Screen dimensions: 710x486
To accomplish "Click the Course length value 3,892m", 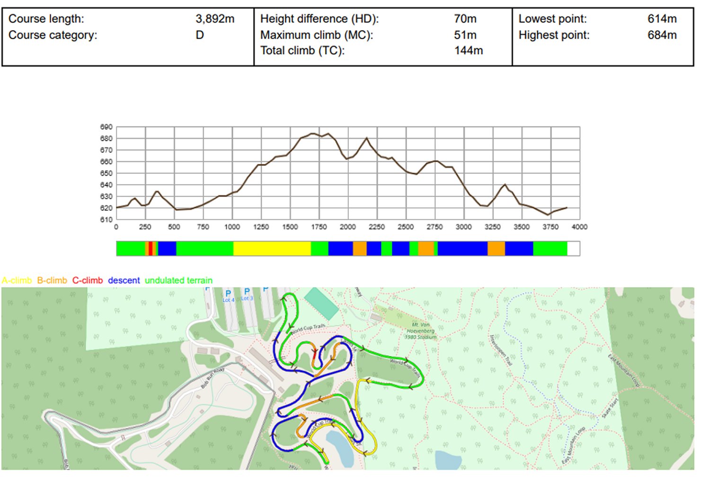I will (x=215, y=19).
